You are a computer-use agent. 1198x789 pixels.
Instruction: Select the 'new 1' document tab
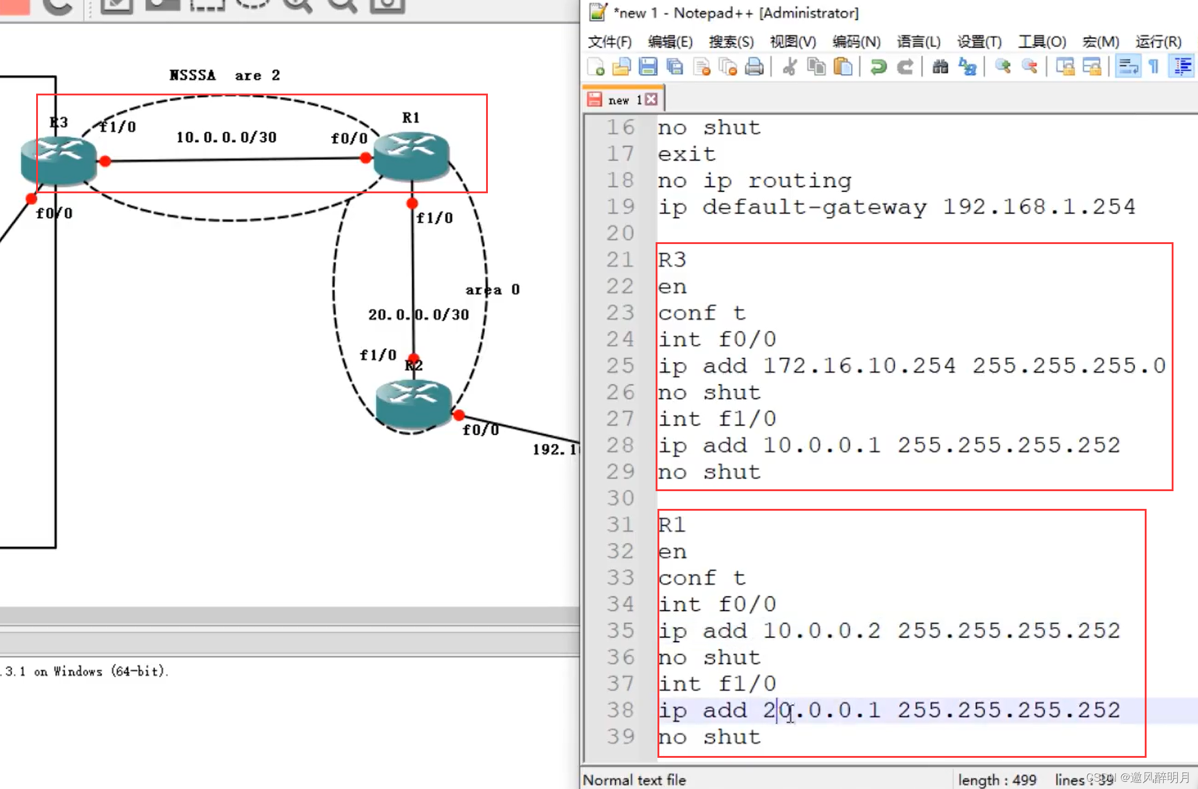point(623,100)
